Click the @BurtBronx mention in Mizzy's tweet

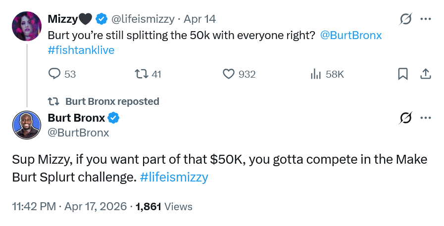[351, 36]
